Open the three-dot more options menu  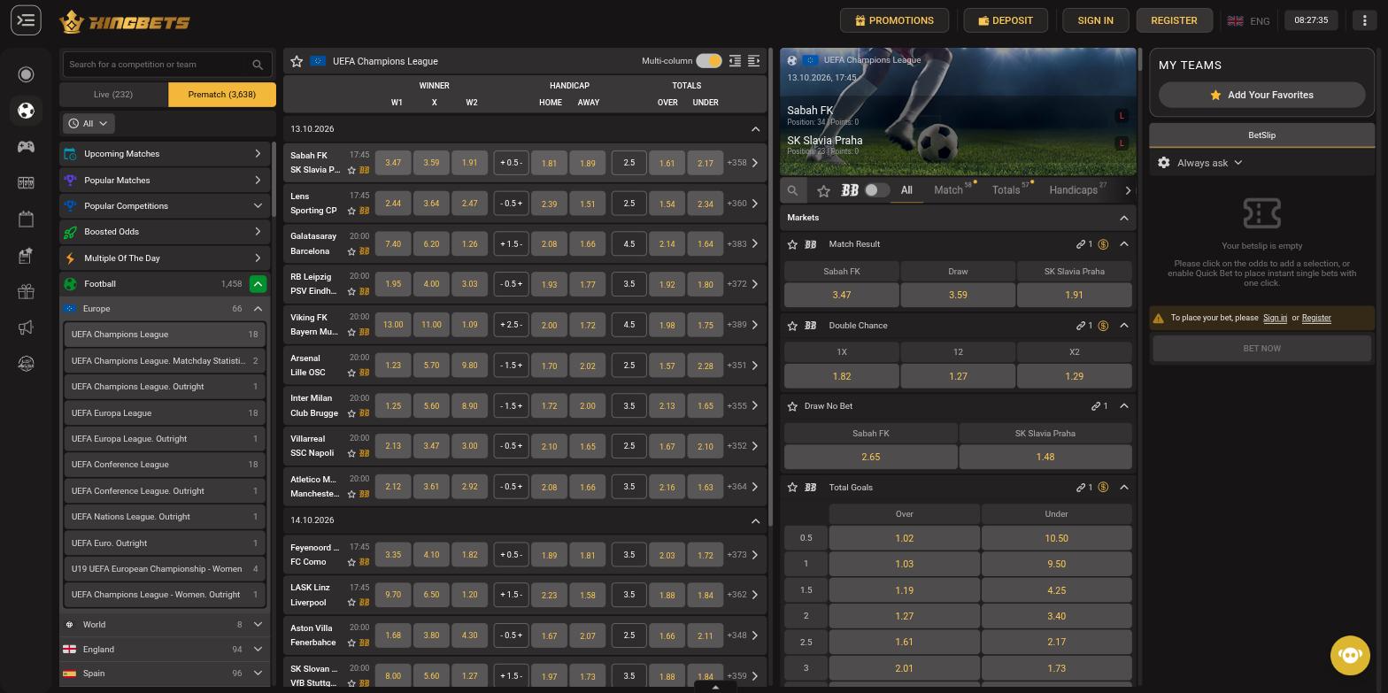(x=1364, y=20)
